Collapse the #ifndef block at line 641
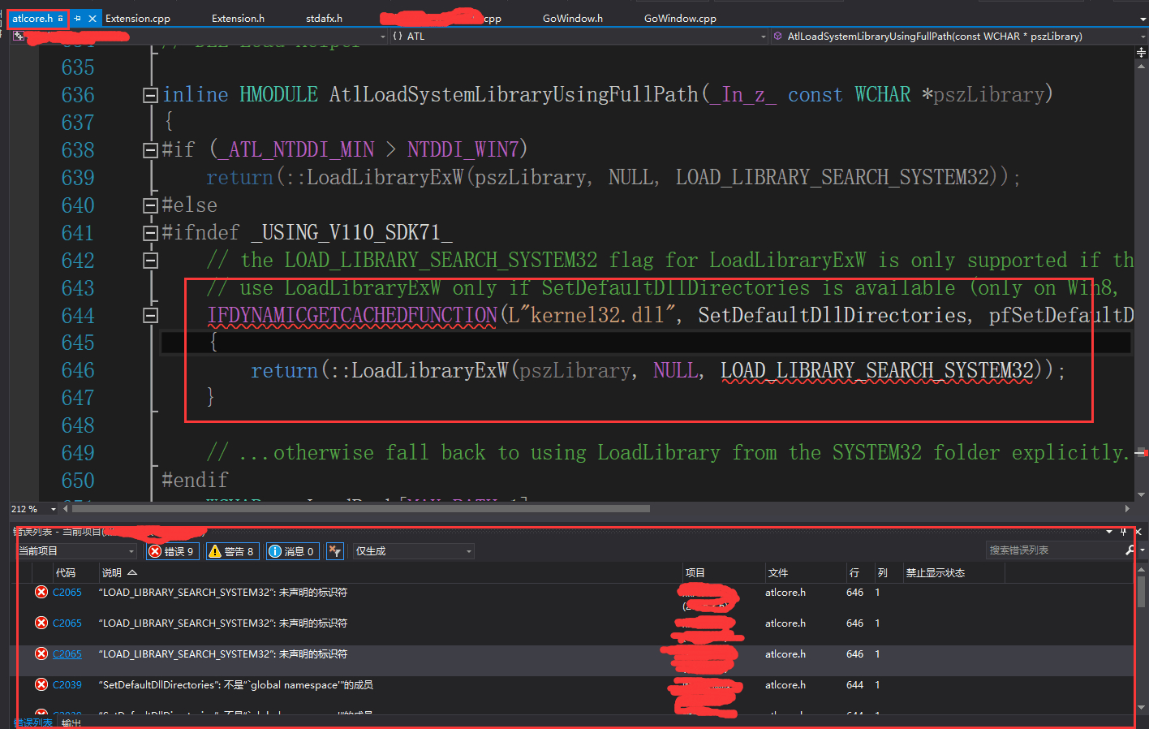 150,233
